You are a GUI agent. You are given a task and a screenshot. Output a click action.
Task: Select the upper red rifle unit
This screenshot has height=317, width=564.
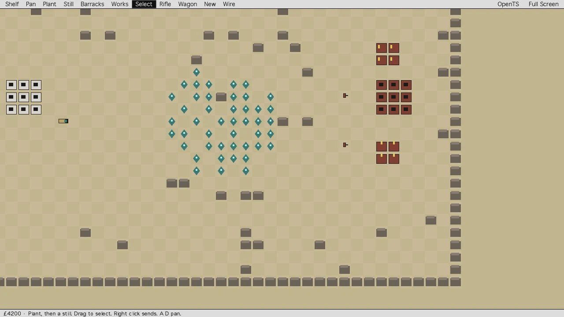345,96
